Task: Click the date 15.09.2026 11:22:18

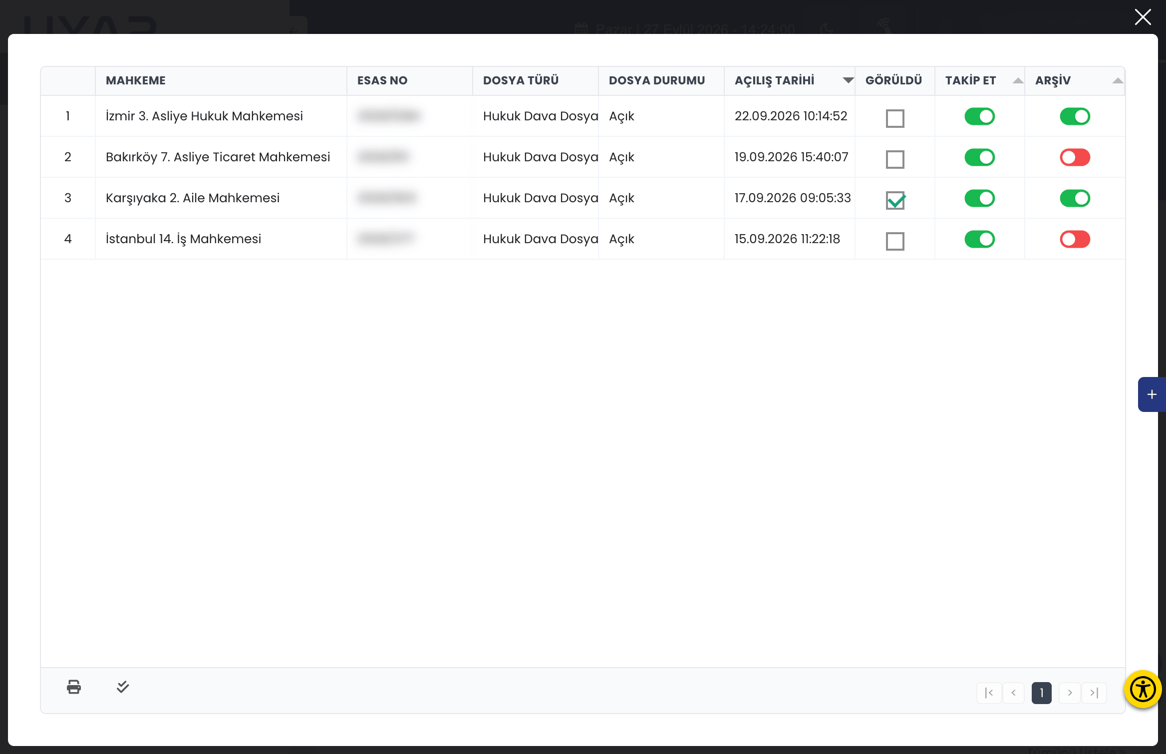Action: pyautogui.click(x=787, y=239)
